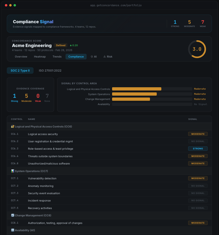Click the yellow macOS minimize button

10,5
